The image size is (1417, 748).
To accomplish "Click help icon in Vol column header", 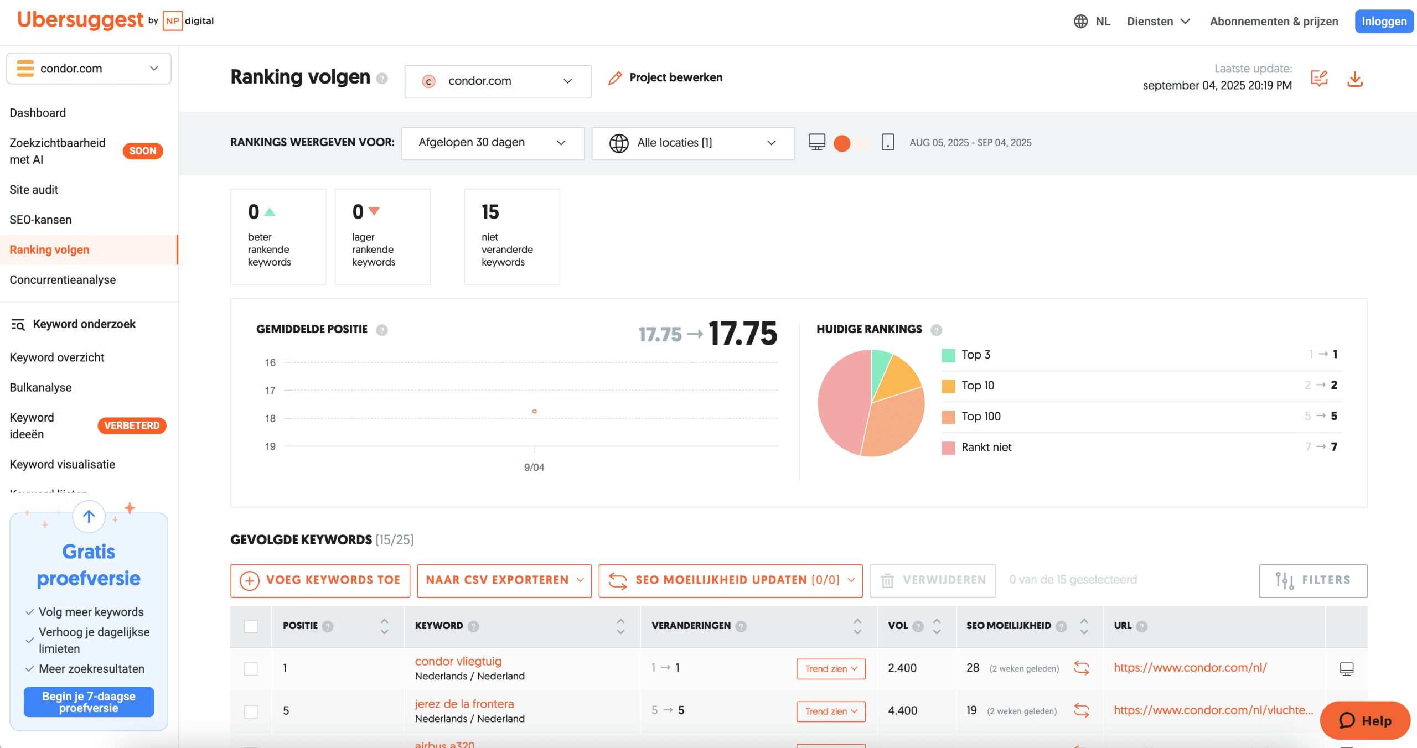I will pos(918,626).
